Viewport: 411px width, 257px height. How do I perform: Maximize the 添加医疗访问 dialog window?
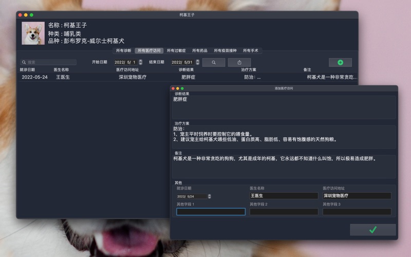pos(182,88)
